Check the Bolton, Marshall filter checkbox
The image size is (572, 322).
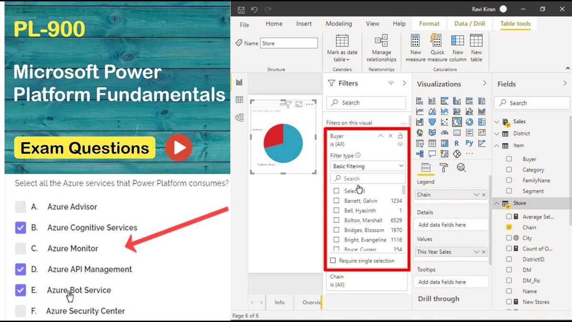(337, 220)
